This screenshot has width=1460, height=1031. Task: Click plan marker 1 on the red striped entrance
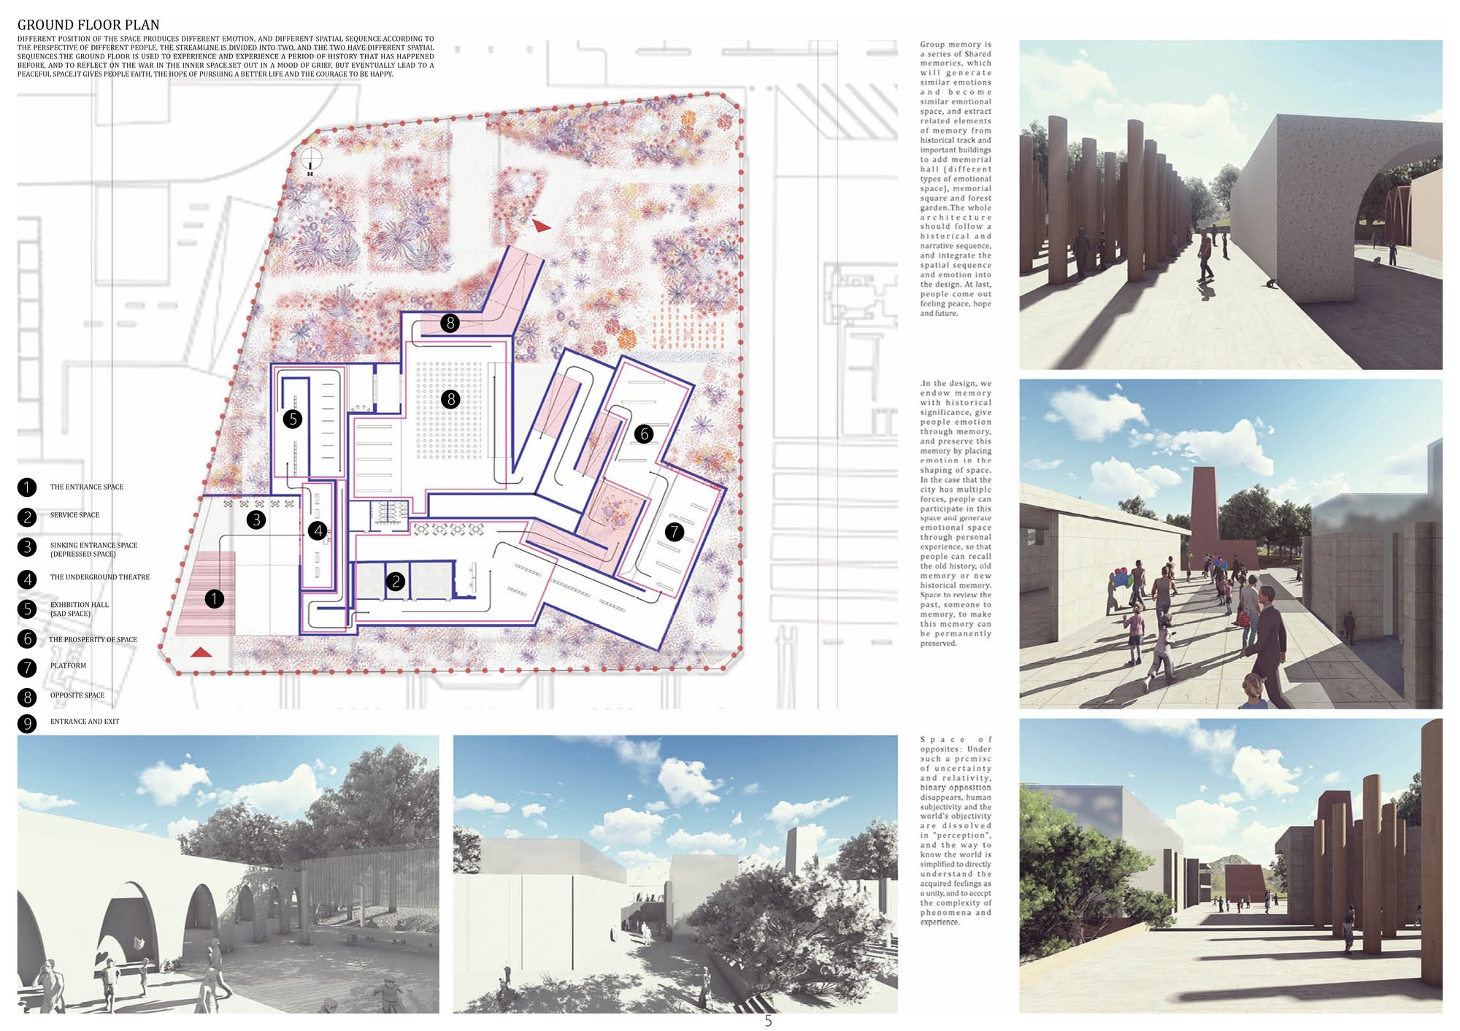[x=214, y=599]
